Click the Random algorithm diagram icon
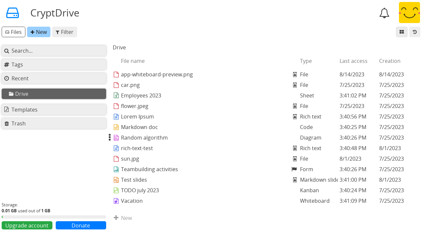This screenshot has width=422, height=237. click(x=116, y=138)
